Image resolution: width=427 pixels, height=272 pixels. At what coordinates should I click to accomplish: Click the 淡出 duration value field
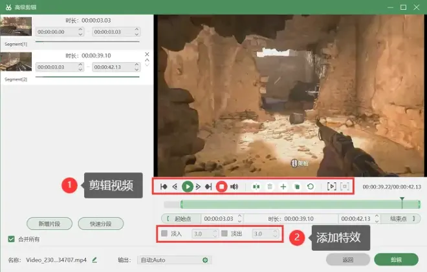(262, 234)
